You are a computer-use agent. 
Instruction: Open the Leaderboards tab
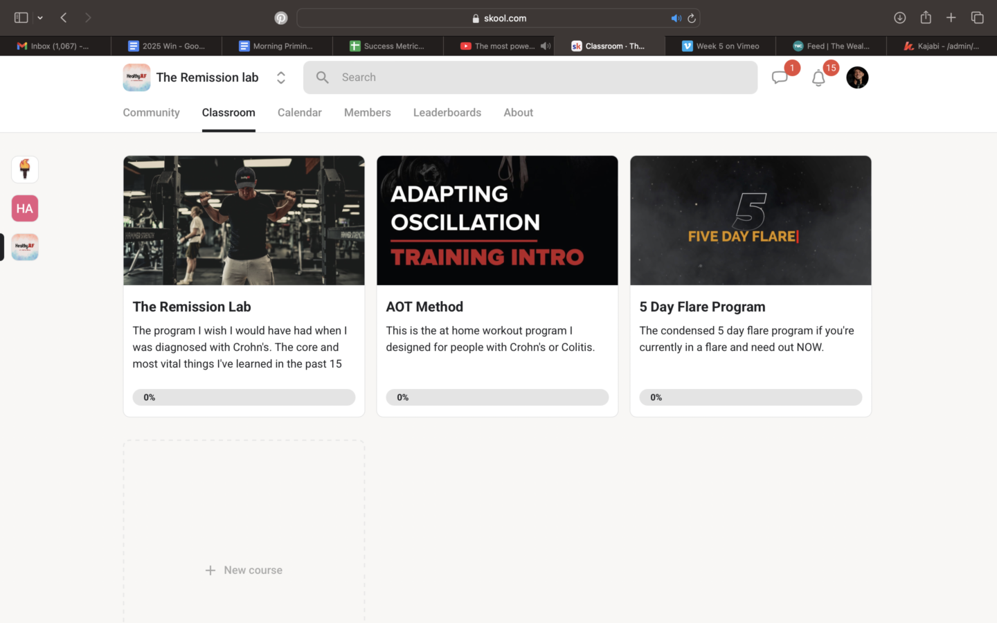(x=447, y=113)
